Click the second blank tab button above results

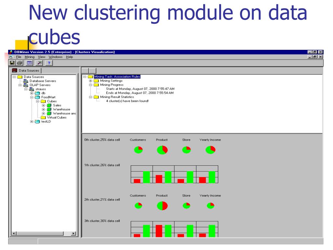(92, 71)
